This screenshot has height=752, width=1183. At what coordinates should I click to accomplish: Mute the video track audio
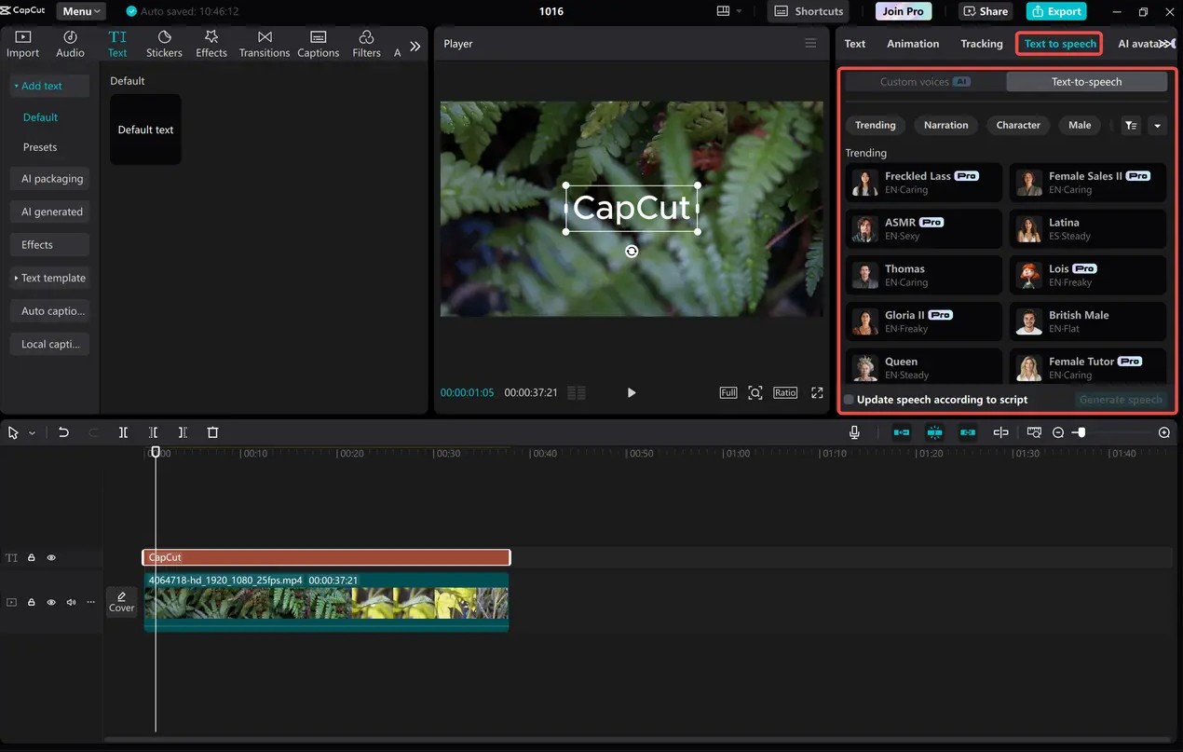71,602
